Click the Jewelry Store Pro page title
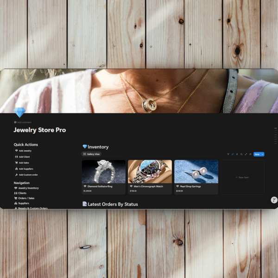Viewport: 278px width, 278px height. (40, 130)
